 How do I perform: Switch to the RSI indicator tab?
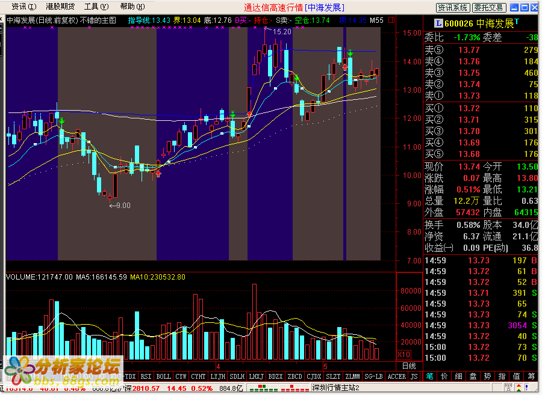coord(146,376)
